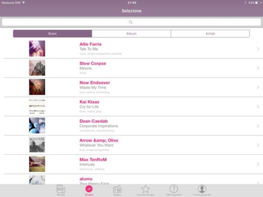The height and width of the screenshot is (197, 263).
Task: Switch to the Album segment
Action: click(131, 34)
